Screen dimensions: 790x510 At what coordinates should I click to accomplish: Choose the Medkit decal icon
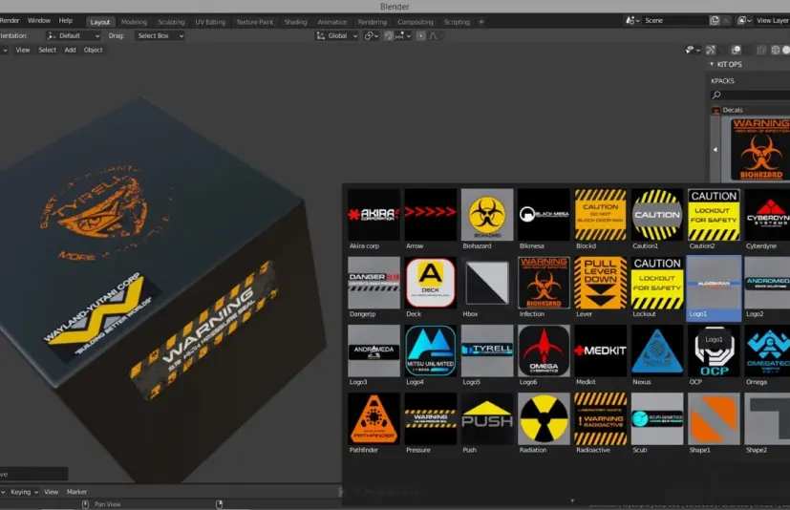[x=601, y=351]
